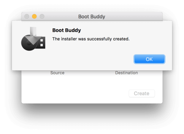Click the bold Boot Buddy dialog heading
The image size is (184, 134).
66,30
